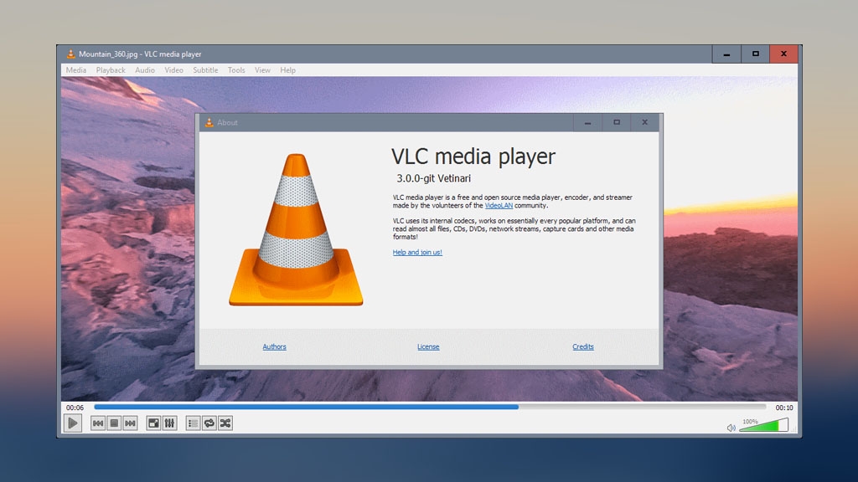Click the '3.0.0-git Vetinari' version text
The width and height of the screenshot is (858, 482).
tap(433, 178)
